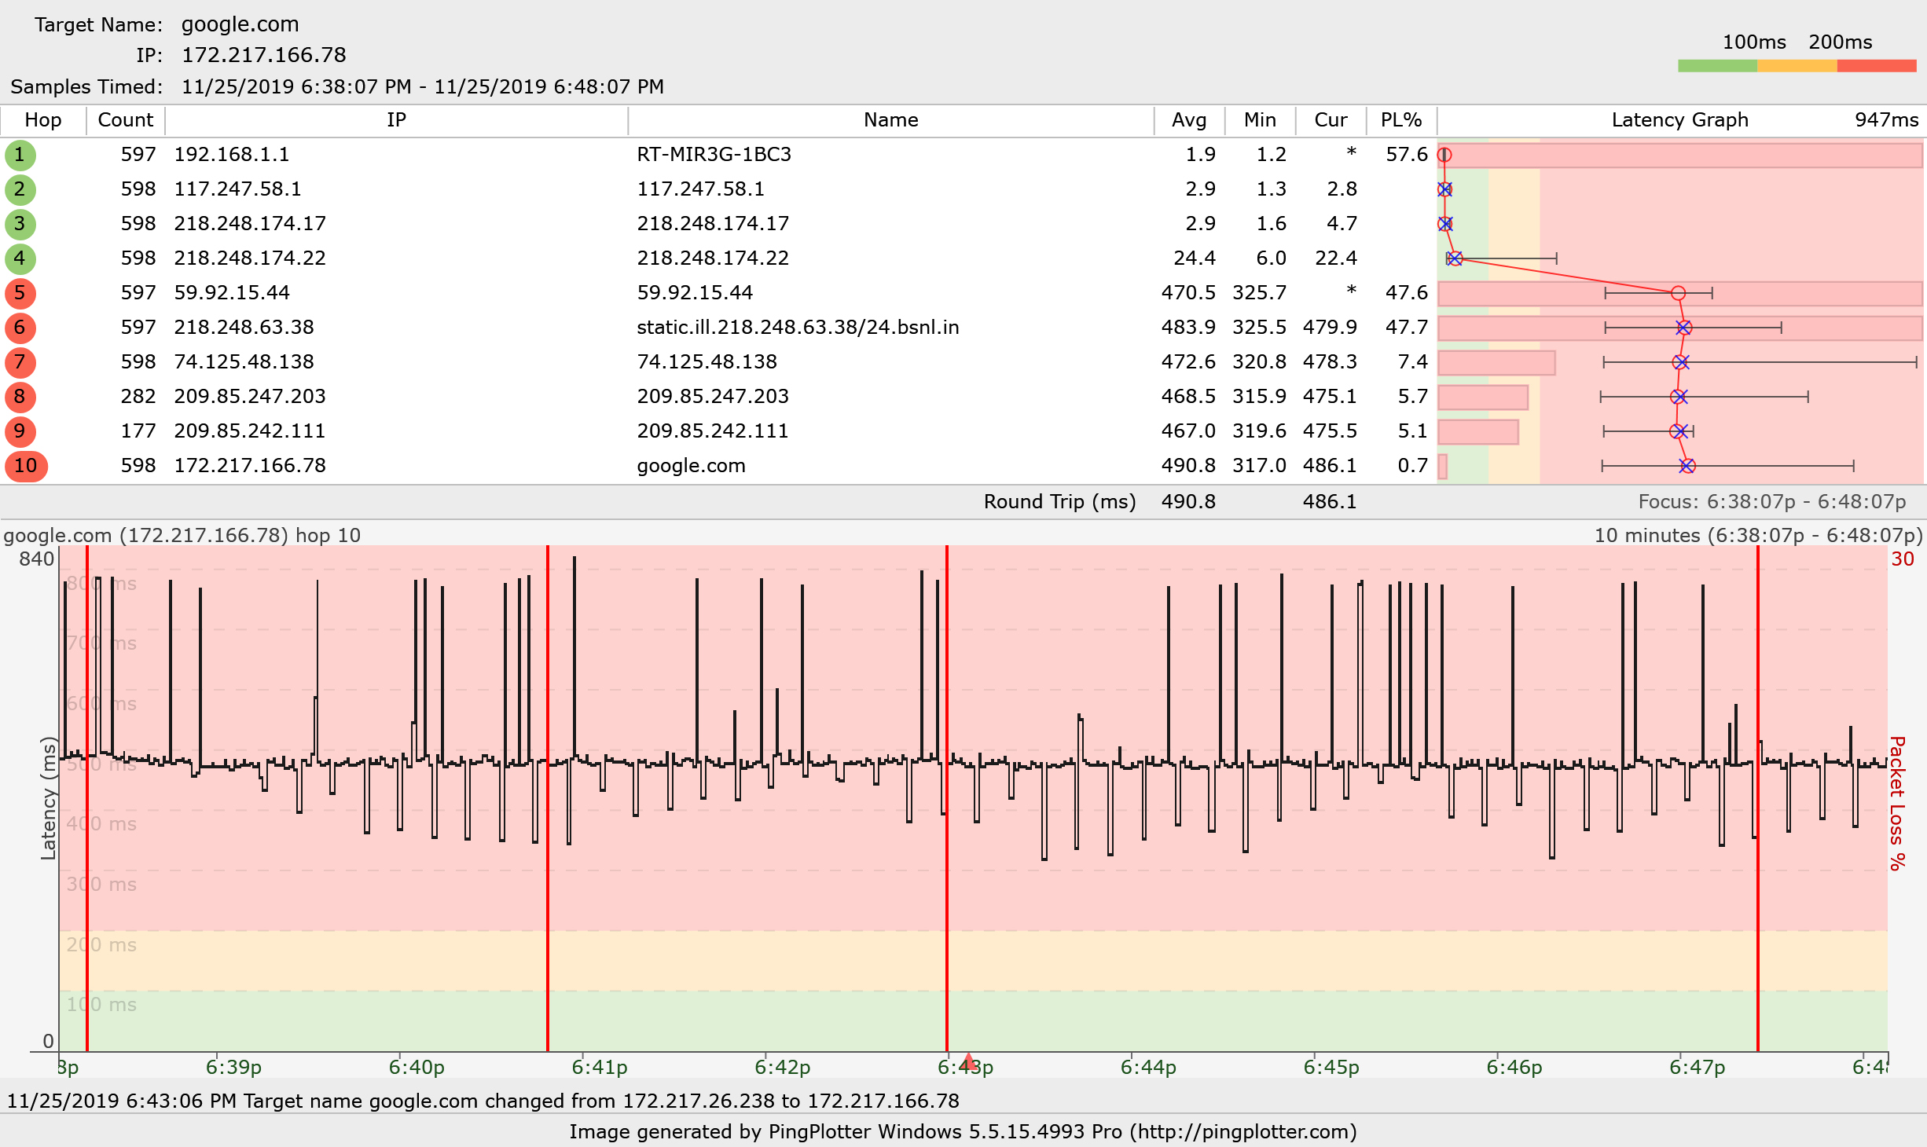1927x1147 pixels.
Task: Sort by the Count column header
Action: pos(125,120)
